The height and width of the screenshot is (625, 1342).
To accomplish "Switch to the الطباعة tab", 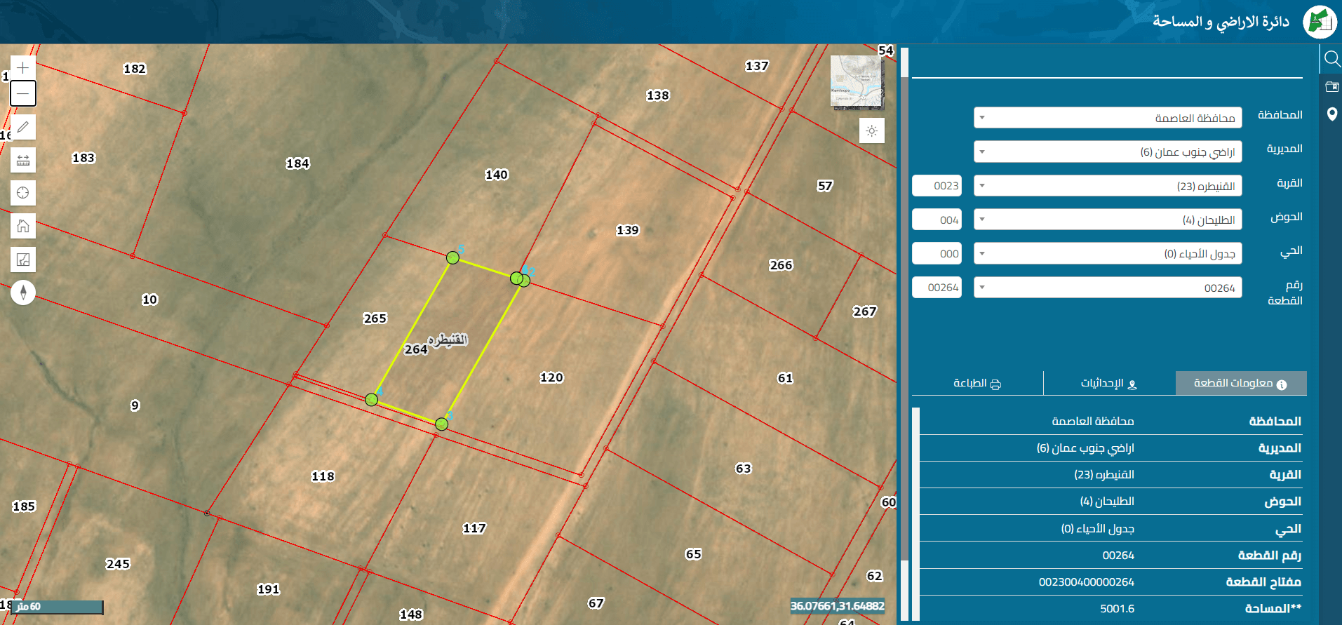I will pyautogui.click(x=977, y=383).
